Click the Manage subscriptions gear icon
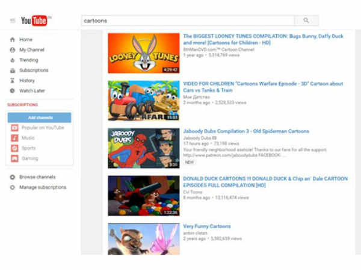 [13, 187]
